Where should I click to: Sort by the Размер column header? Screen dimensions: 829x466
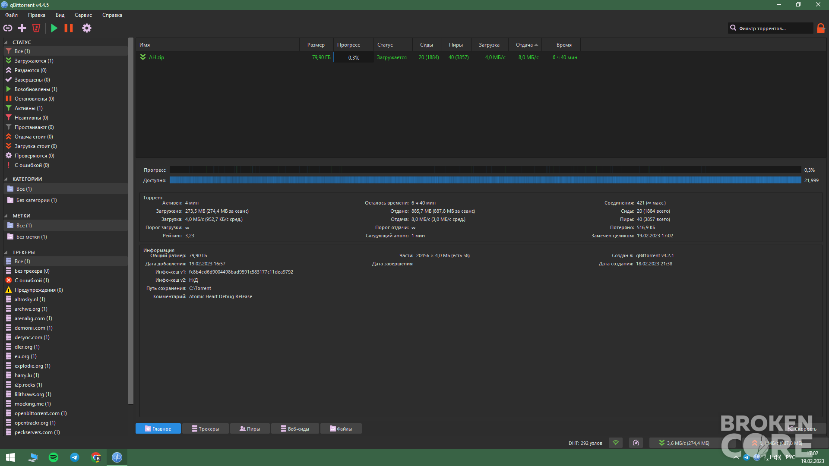[316, 45]
